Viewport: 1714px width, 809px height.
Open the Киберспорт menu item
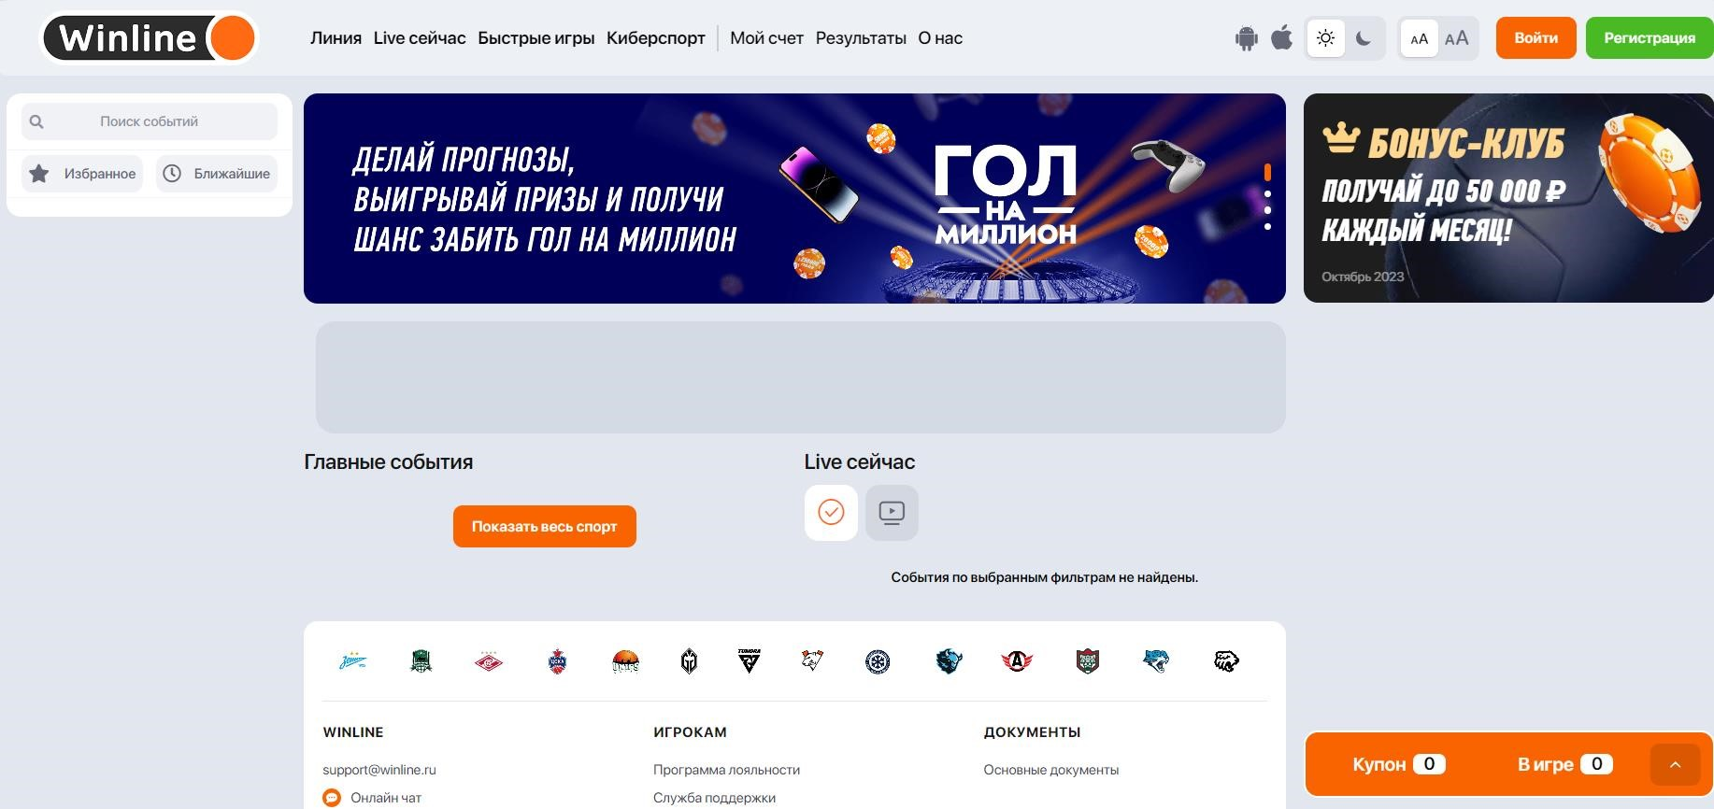[656, 38]
